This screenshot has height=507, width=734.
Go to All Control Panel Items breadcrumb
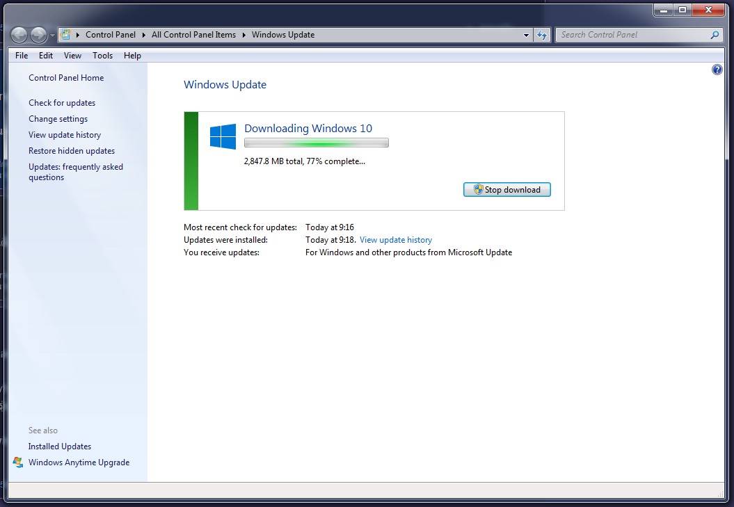coord(194,35)
